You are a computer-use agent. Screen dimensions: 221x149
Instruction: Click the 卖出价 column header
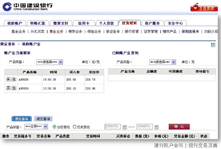[94, 72]
